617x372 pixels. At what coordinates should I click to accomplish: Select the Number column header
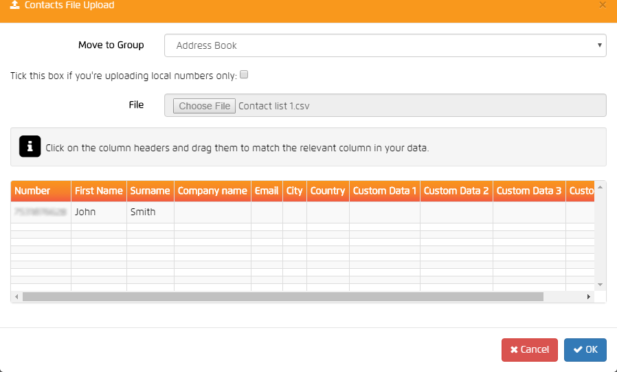[32, 191]
